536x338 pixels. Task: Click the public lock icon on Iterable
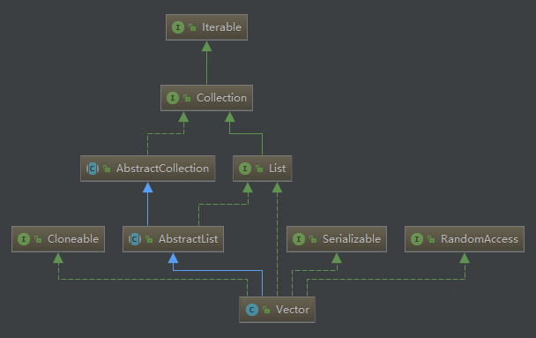tap(192, 27)
